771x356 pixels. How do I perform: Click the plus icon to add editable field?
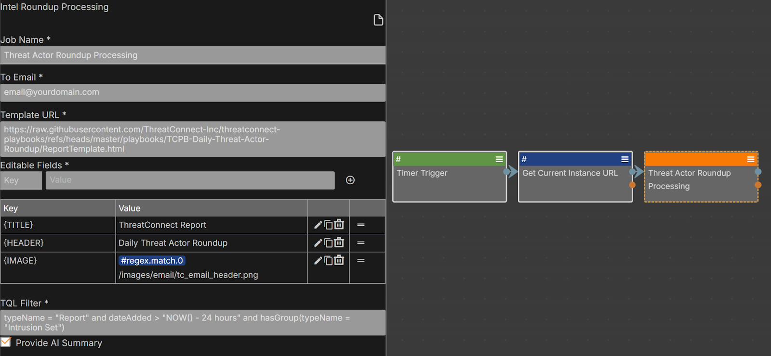(350, 180)
